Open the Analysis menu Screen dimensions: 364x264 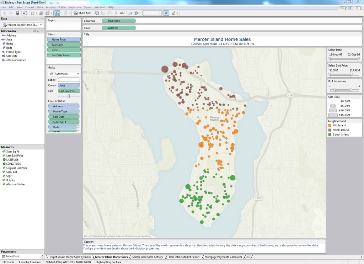pos(50,7)
